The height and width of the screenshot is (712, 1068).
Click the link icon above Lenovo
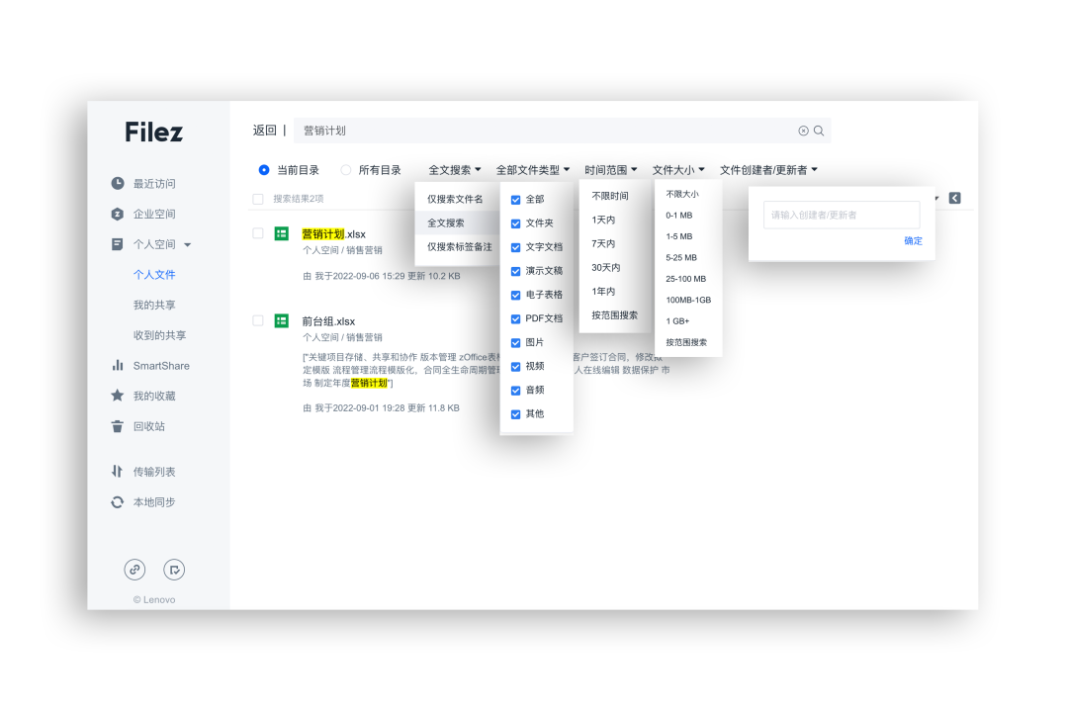pyautogui.click(x=134, y=570)
